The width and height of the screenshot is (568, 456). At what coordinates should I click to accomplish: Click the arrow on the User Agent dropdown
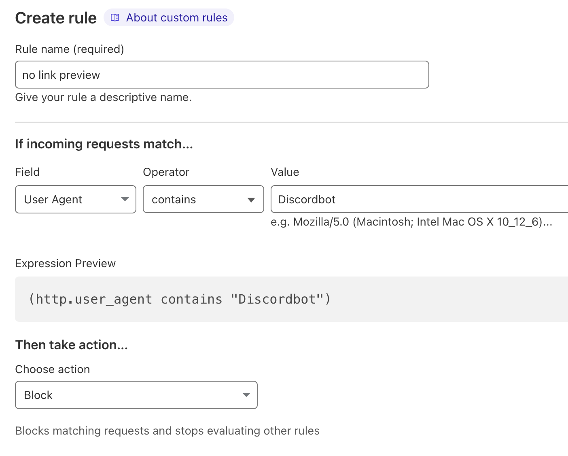(x=125, y=199)
